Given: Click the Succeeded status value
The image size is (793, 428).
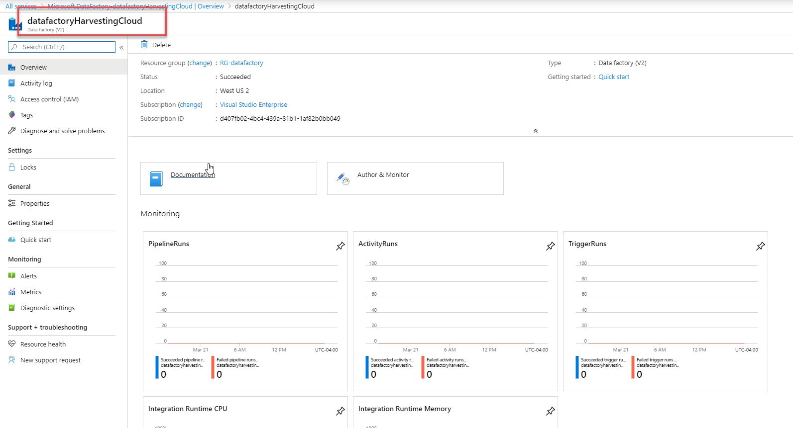Looking at the screenshot, I should 235,77.
